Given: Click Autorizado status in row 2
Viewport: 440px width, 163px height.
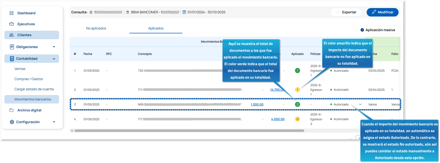Looking at the screenshot, I should click(339, 90).
